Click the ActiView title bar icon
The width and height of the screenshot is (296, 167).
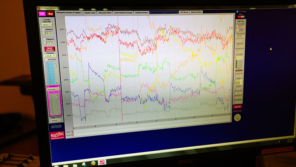coord(39,7)
